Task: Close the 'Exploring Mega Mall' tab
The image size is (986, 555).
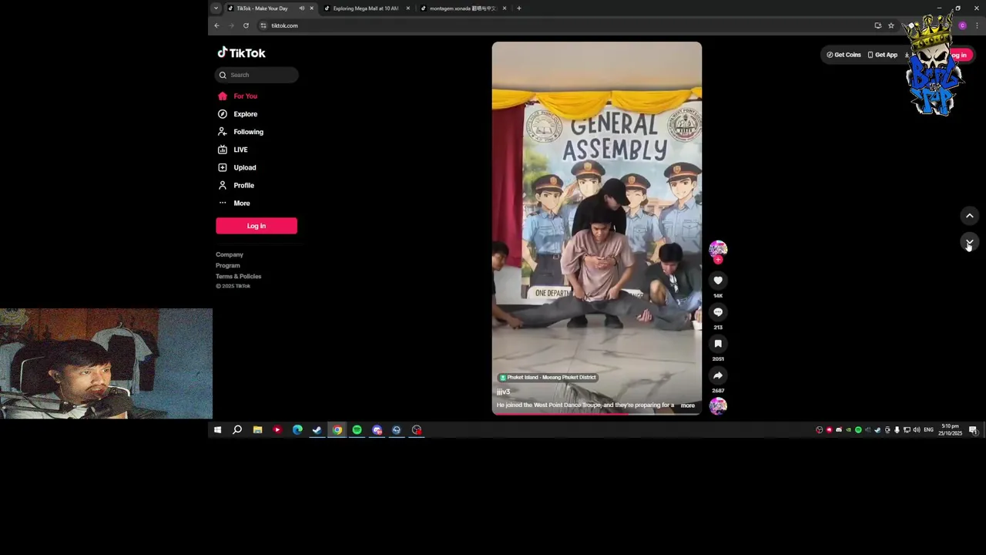Action: click(408, 8)
